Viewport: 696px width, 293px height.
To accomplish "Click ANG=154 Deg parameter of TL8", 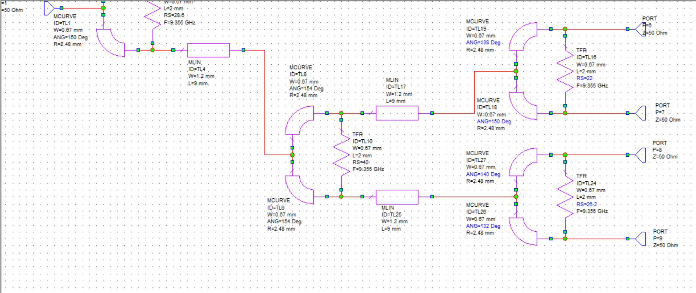I will [307, 89].
